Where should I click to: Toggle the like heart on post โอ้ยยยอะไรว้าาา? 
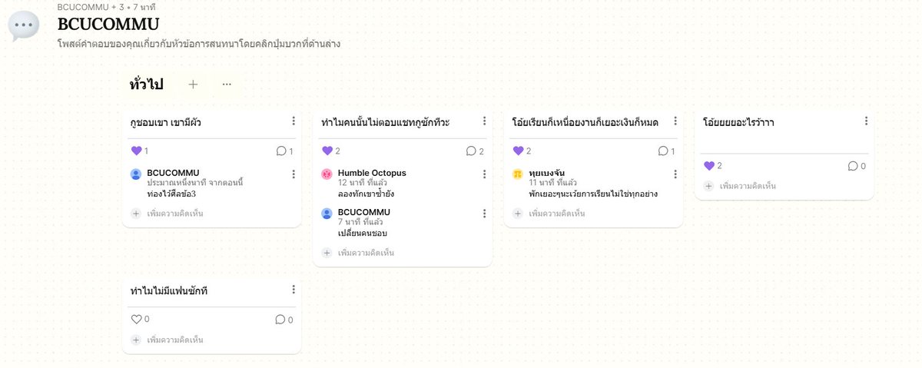(709, 166)
